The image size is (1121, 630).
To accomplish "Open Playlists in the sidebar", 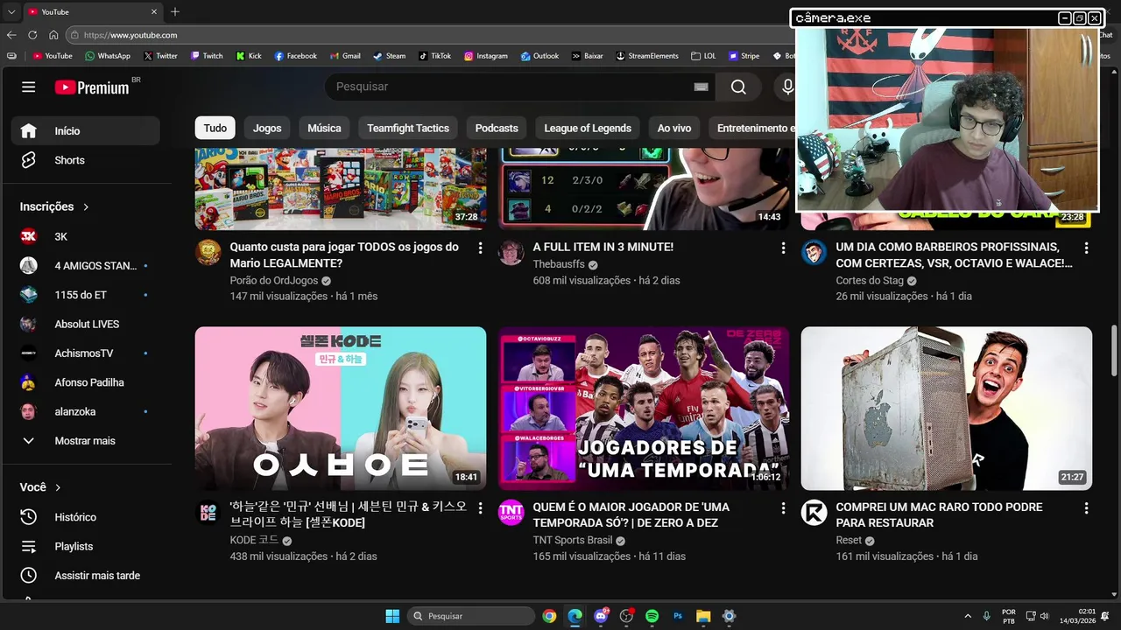I will 86,546.
